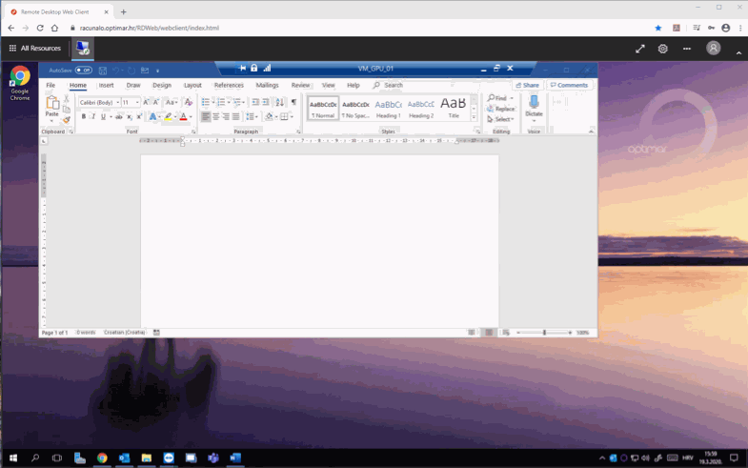Apply the yellow text highlight color
The width and height of the screenshot is (748, 468).
(x=168, y=116)
